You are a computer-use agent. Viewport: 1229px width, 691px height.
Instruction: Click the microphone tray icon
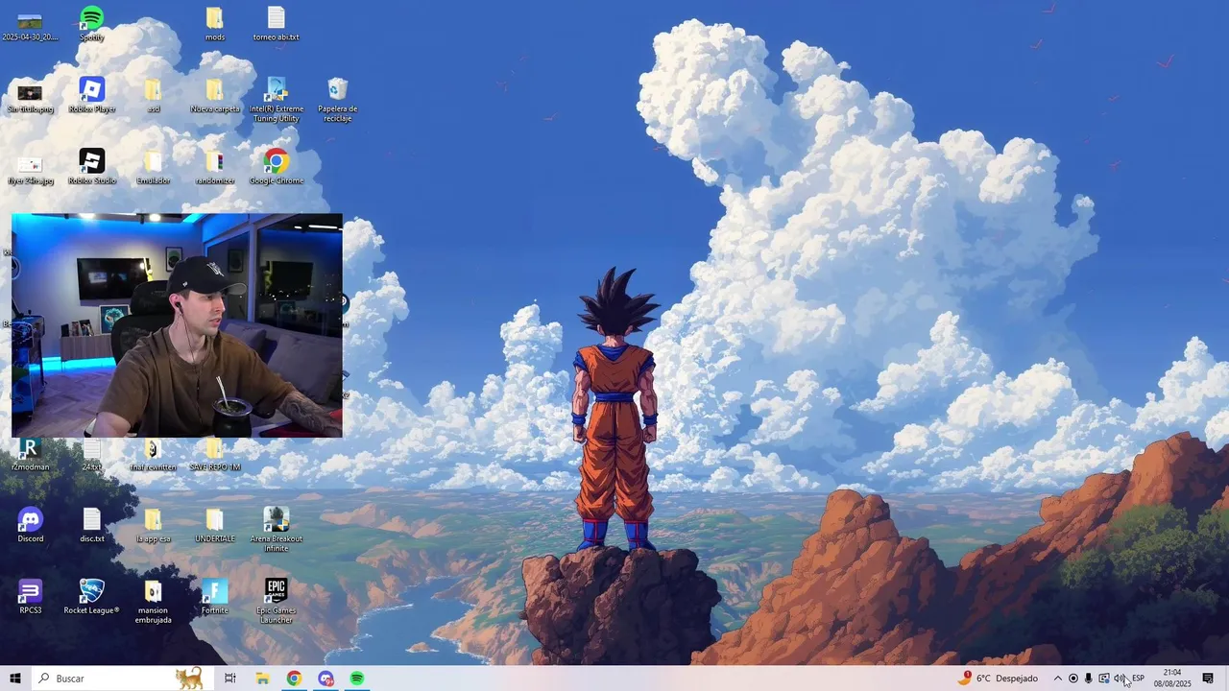tap(1089, 679)
